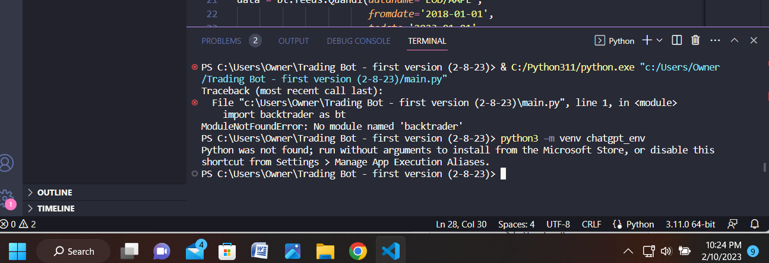Change line endings via CRLF
Screen dimensions: 769x263
591,224
